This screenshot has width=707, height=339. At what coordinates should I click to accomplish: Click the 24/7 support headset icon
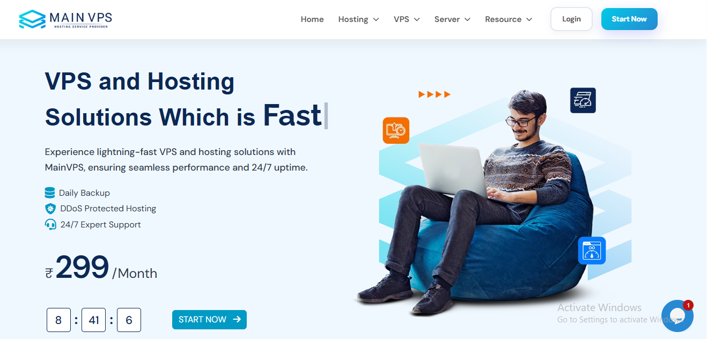point(50,224)
